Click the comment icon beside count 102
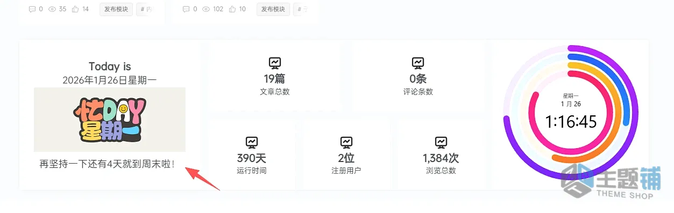This screenshot has width=674, height=213. (186, 9)
